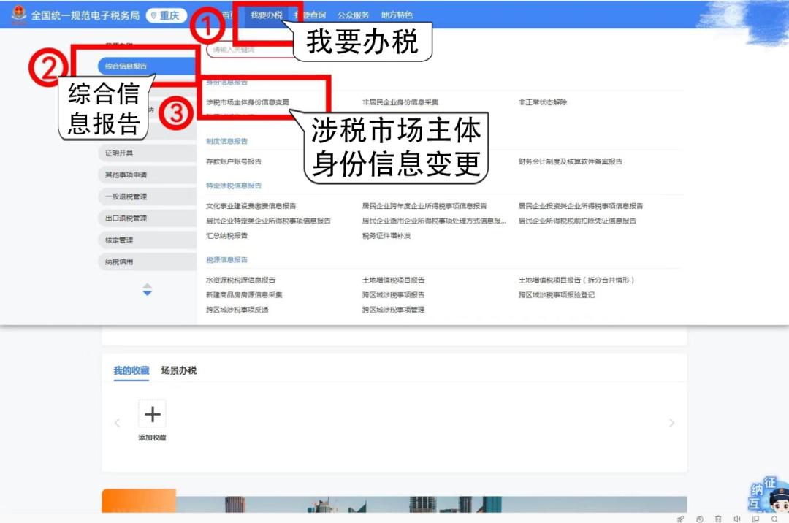
Task: Click the keyword search input field
Action: [248, 50]
